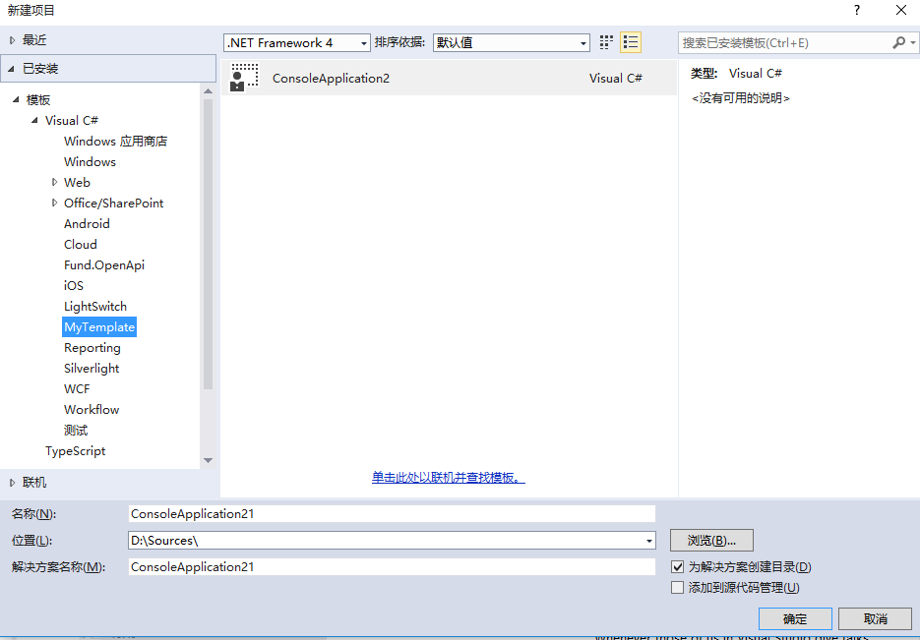Screen dimensions: 920x640
Task: Collapse the 已安装 section
Action: pyautogui.click(x=11, y=69)
